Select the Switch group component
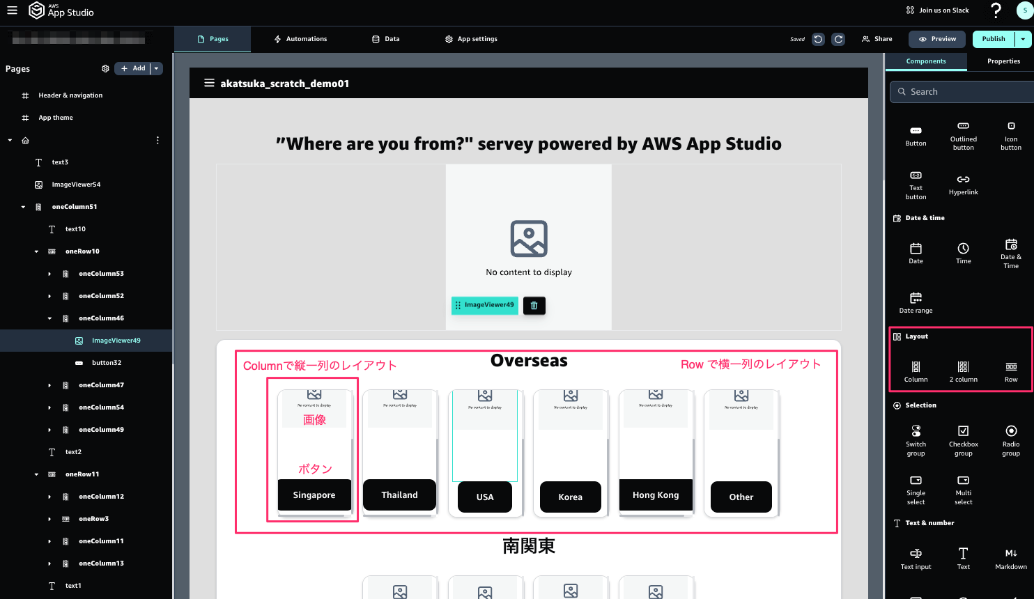 point(916,440)
